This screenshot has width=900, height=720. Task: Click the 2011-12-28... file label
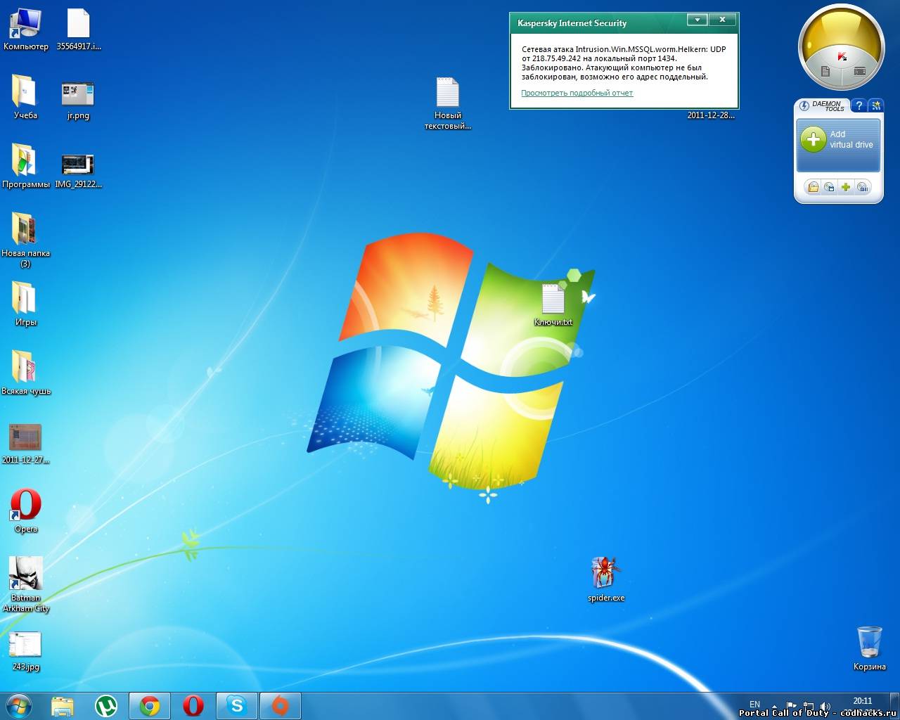[711, 115]
